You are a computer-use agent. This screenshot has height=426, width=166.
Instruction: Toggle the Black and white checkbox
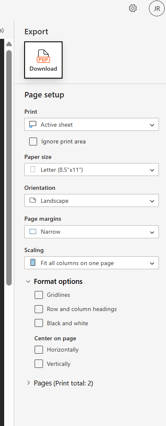pyautogui.click(x=39, y=323)
